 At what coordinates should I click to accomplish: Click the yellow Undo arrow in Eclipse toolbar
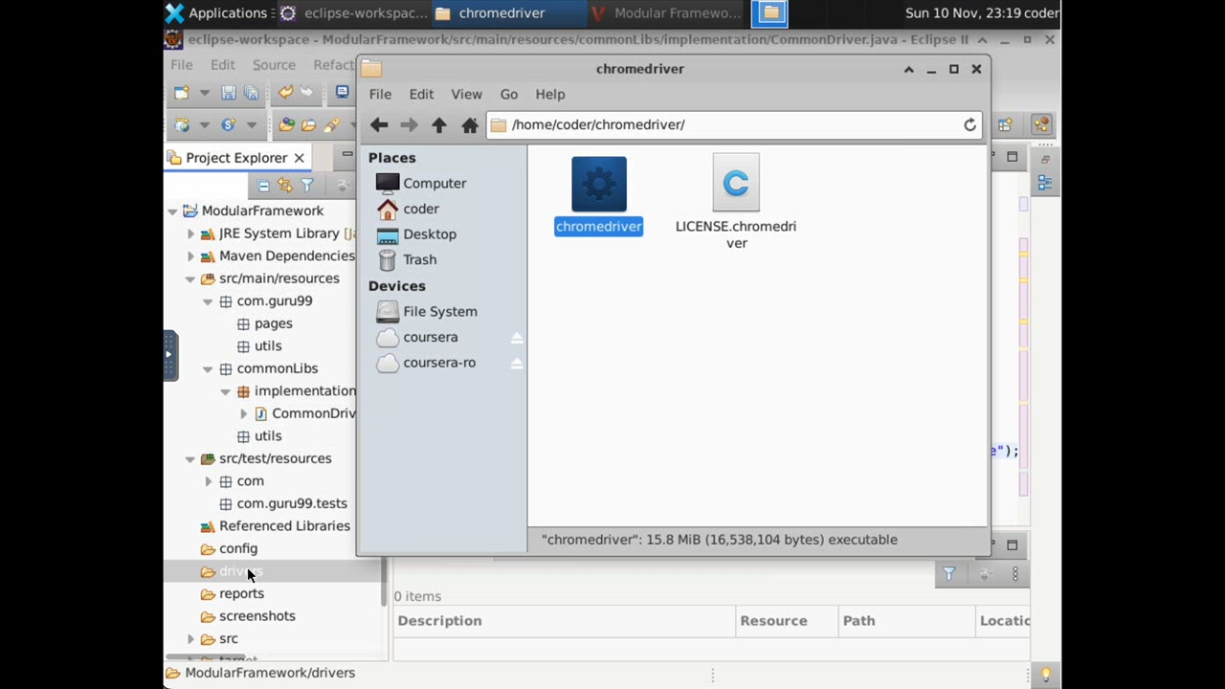pos(285,93)
